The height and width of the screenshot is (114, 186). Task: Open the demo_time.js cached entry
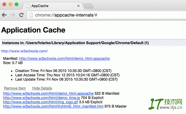41,98
